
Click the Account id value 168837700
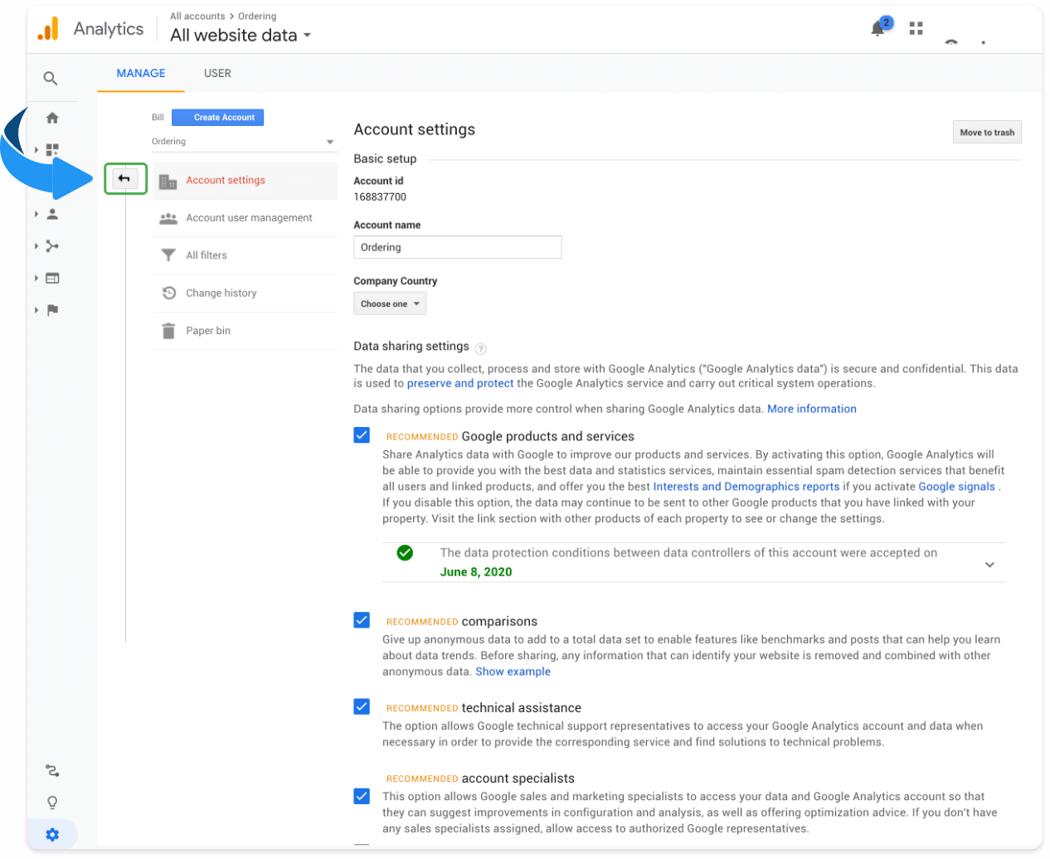pos(380,197)
